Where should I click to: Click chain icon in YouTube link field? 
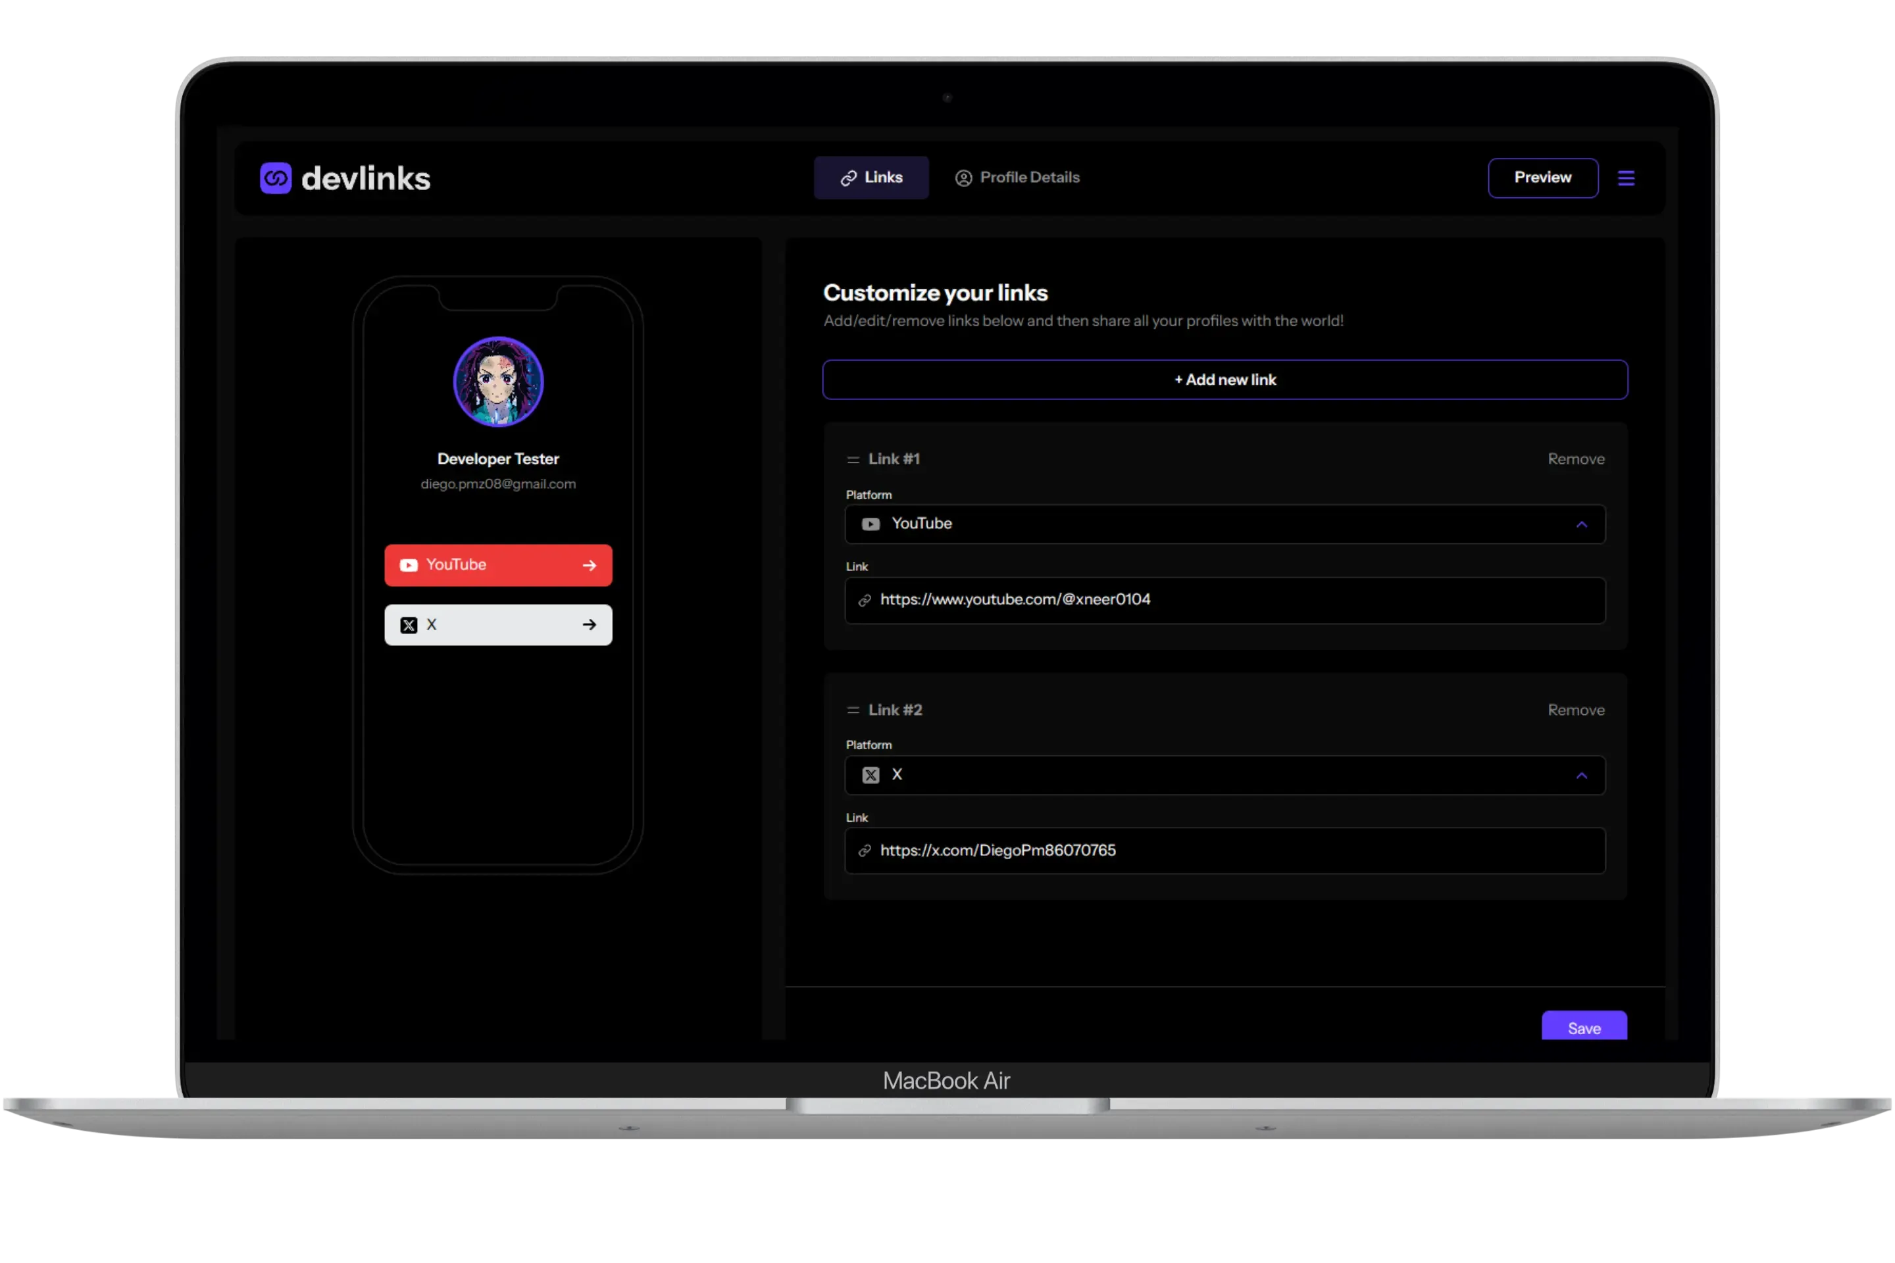pos(865,600)
